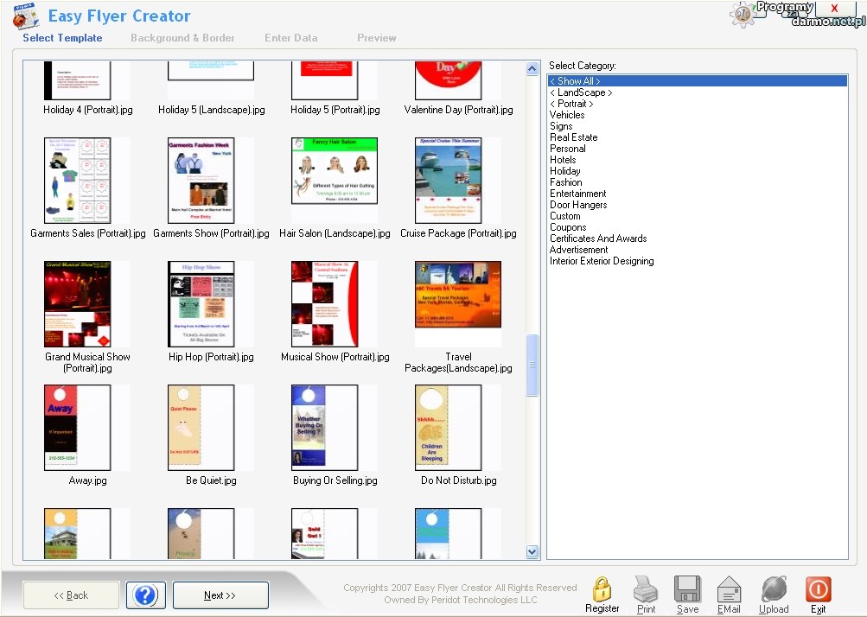Choose the Door Hangers category
This screenshot has height=617, width=867.
point(578,205)
